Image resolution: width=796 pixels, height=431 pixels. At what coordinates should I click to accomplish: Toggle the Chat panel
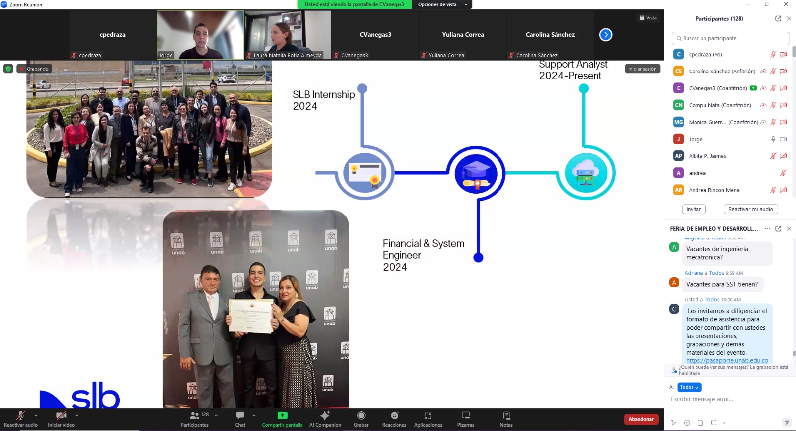240,418
